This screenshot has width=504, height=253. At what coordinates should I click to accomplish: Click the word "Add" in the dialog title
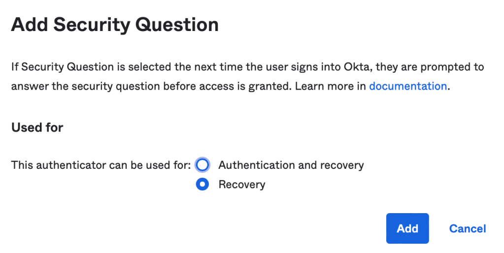tap(29, 25)
